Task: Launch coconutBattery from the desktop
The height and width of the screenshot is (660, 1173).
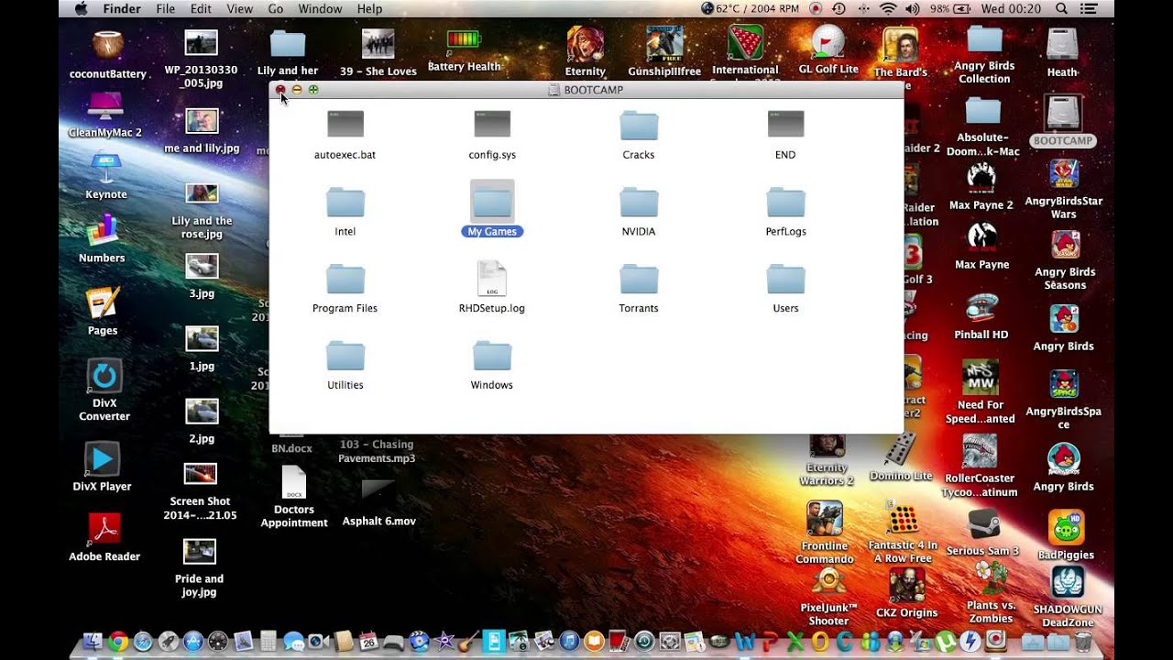Action: tap(108, 46)
